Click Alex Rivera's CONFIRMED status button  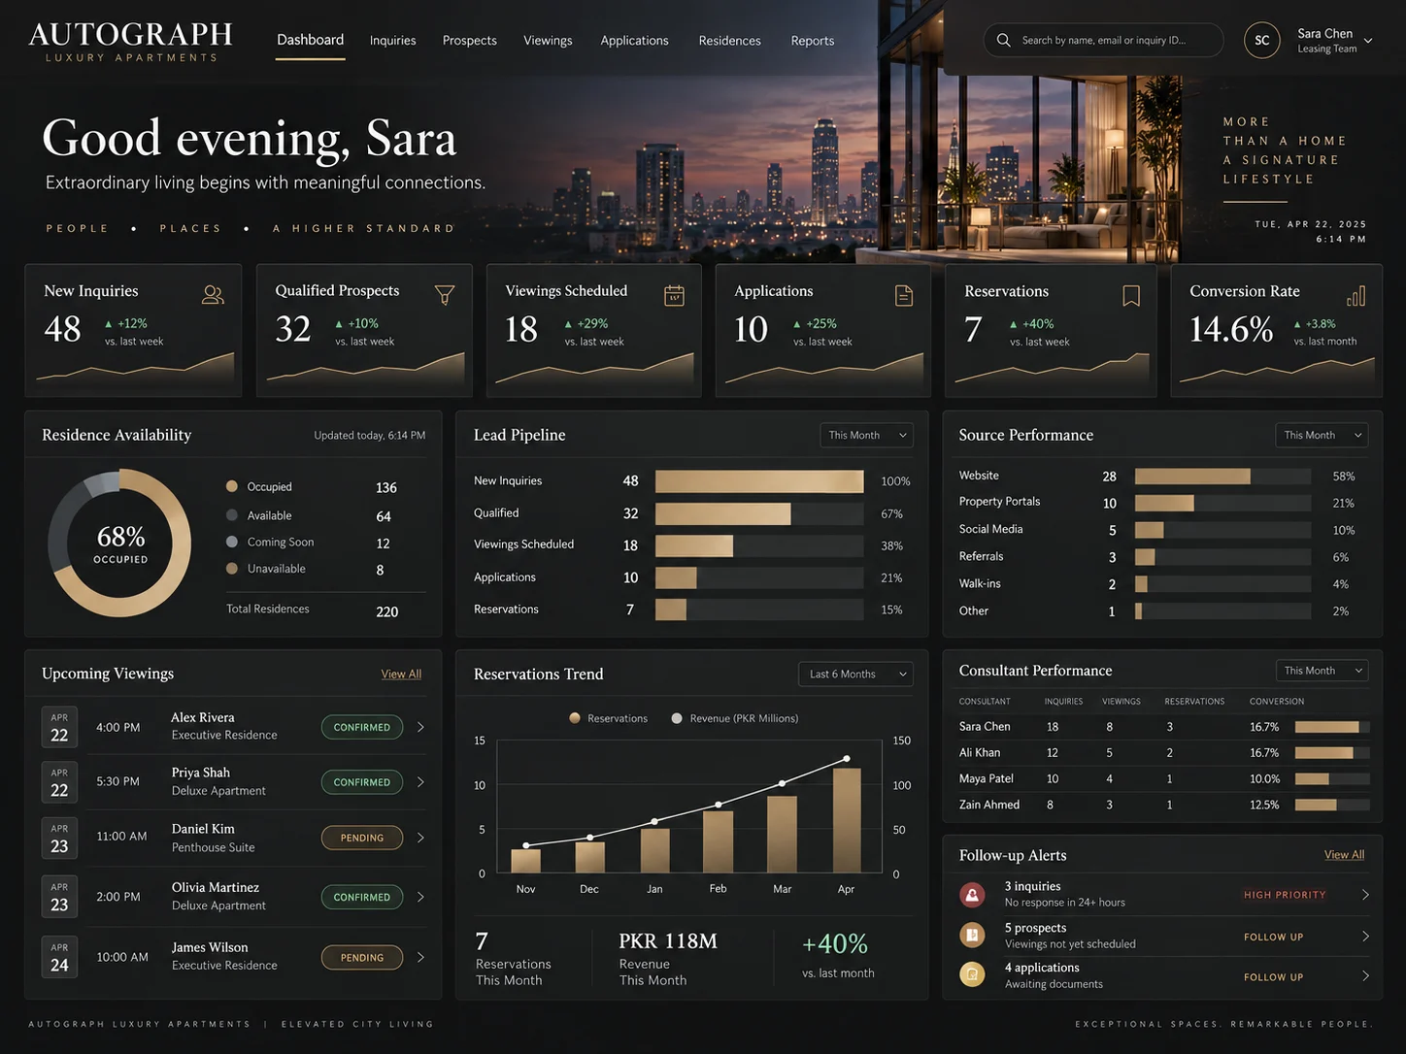362,727
